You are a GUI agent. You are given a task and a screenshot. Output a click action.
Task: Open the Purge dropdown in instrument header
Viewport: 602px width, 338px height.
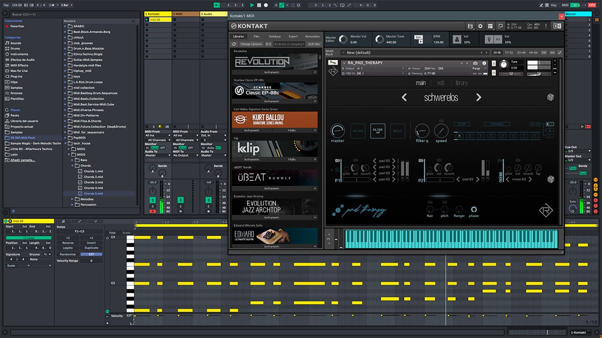click(x=479, y=68)
